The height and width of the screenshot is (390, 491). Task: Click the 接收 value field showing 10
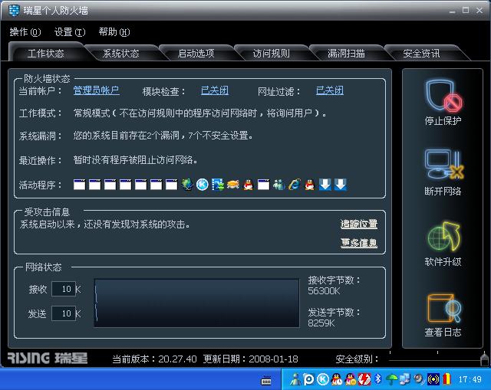coord(64,289)
